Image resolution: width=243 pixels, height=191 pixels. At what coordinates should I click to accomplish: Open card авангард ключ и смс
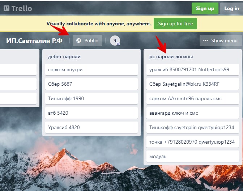tap(193, 113)
